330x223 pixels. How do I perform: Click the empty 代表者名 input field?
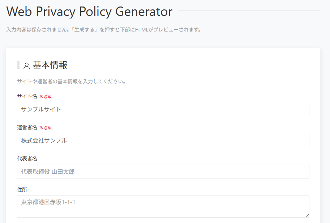click(163, 171)
